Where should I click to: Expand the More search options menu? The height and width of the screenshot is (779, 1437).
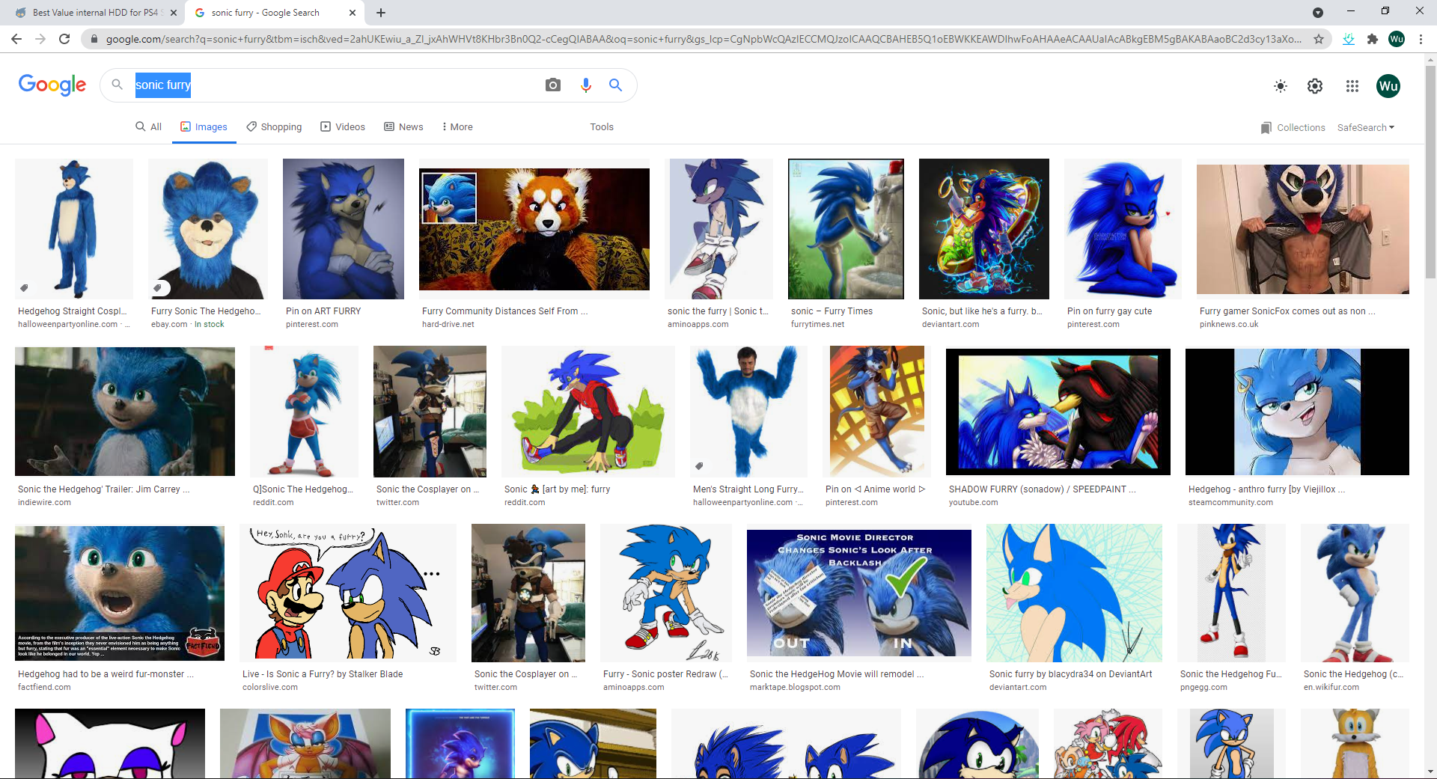click(x=457, y=126)
